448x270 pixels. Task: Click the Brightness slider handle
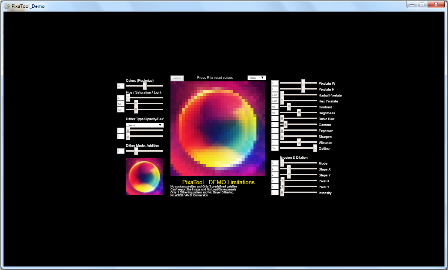tap(299, 113)
